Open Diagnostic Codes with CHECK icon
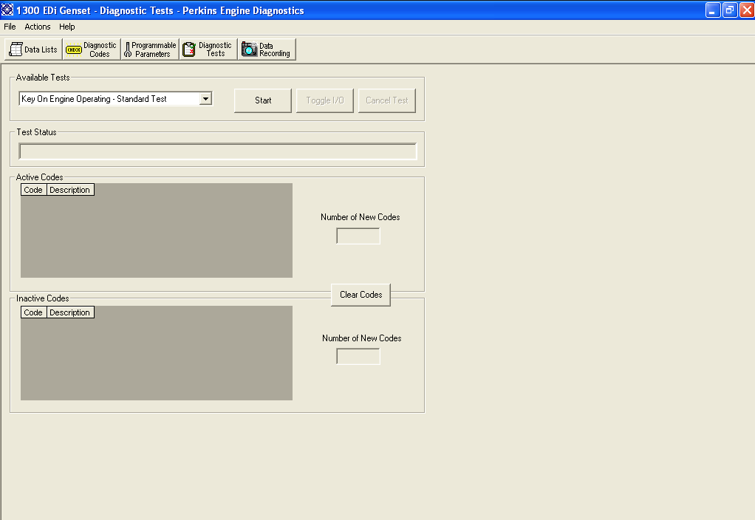 coord(92,49)
